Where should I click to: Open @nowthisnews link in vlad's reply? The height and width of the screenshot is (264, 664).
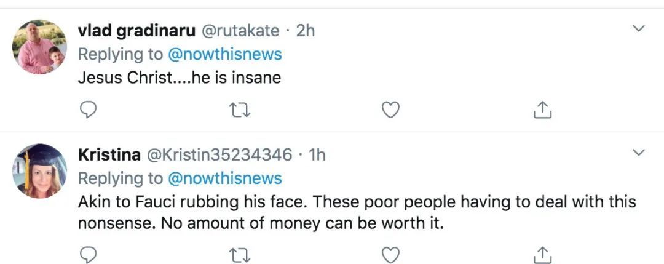click(225, 54)
